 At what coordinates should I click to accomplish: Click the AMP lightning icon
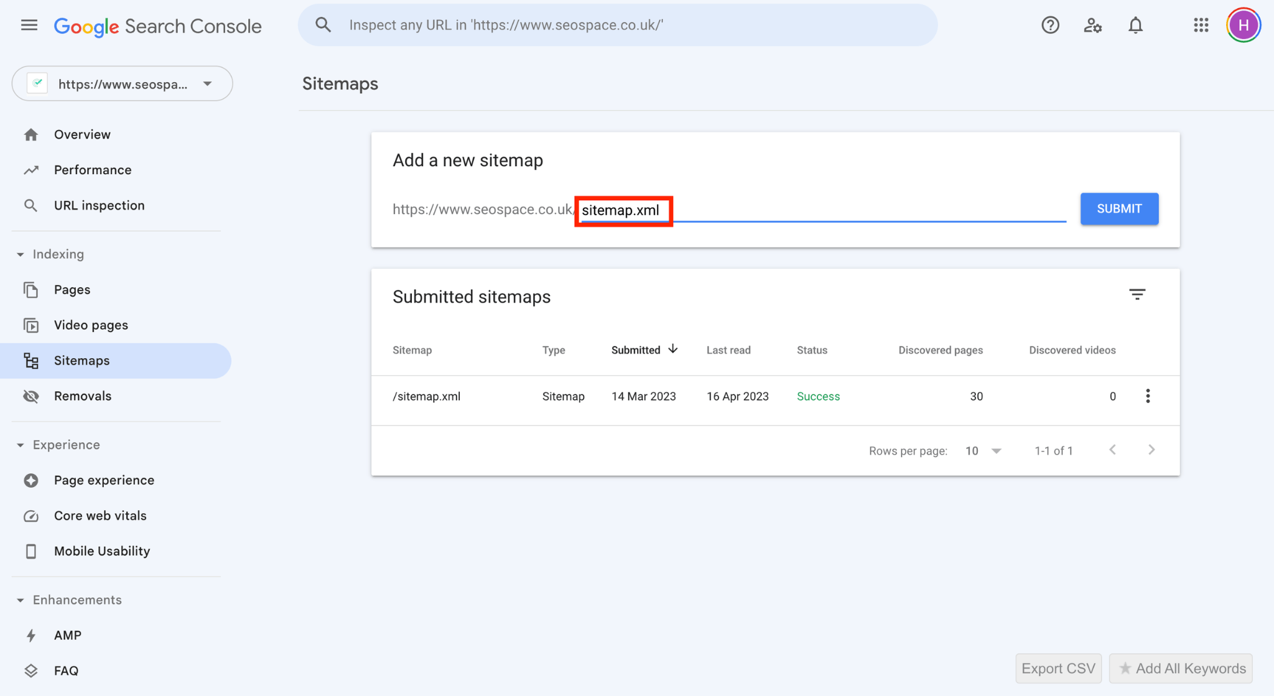click(30, 635)
